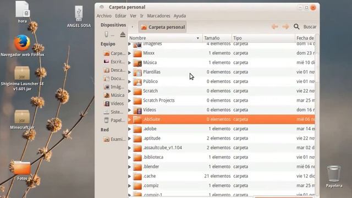Click the Red sidebar heading

click(x=105, y=130)
